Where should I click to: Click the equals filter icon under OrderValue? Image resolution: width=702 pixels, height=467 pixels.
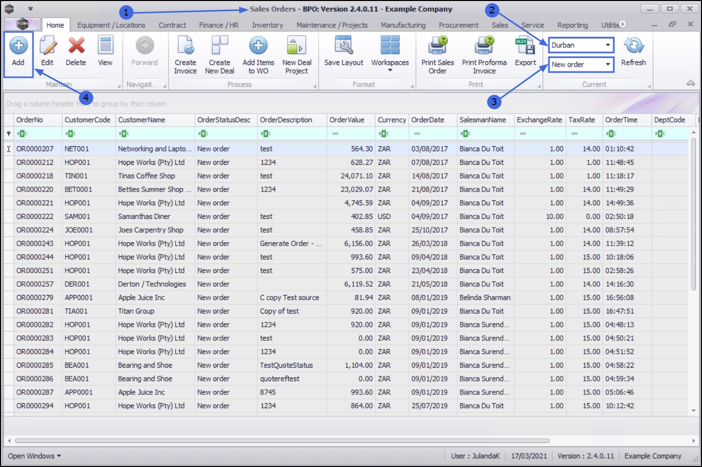click(x=335, y=134)
